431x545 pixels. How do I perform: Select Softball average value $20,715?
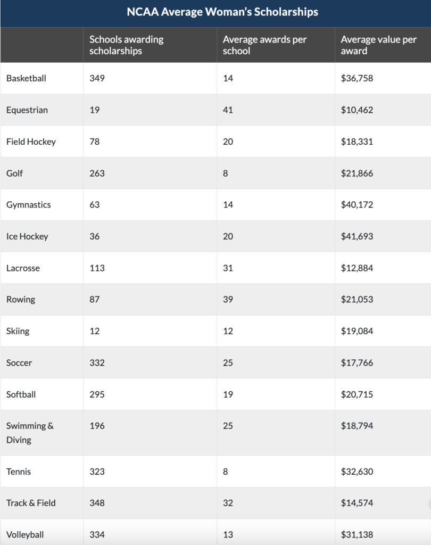[357, 394]
